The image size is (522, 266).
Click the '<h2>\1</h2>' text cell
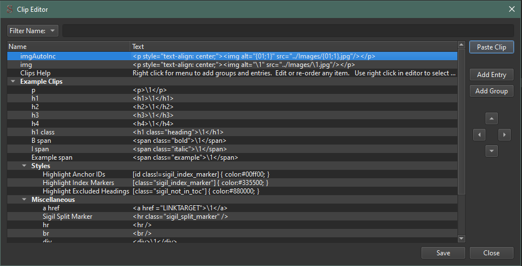pyautogui.click(x=153, y=107)
